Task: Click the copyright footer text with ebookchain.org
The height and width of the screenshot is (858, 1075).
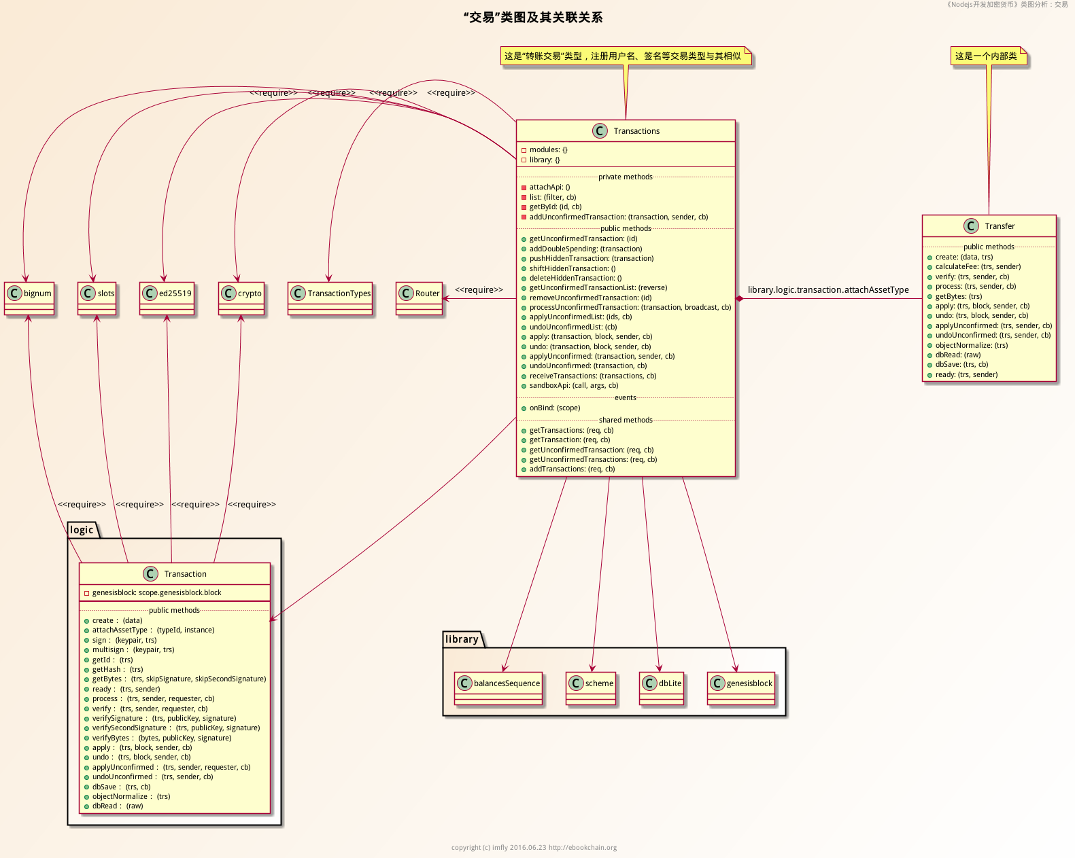Action: 534,847
